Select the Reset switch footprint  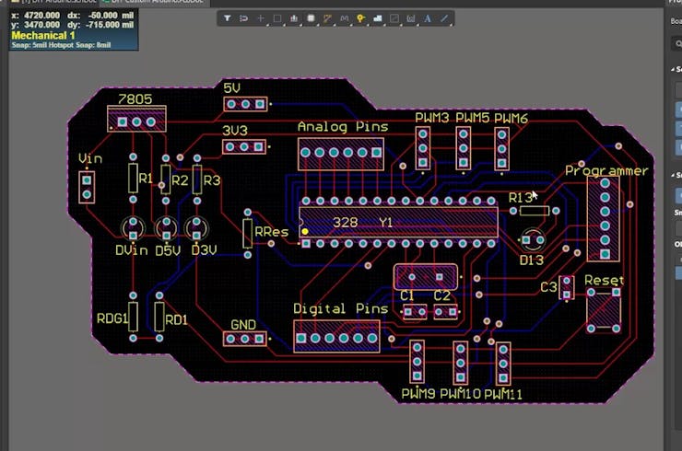(x=604, y=310)
